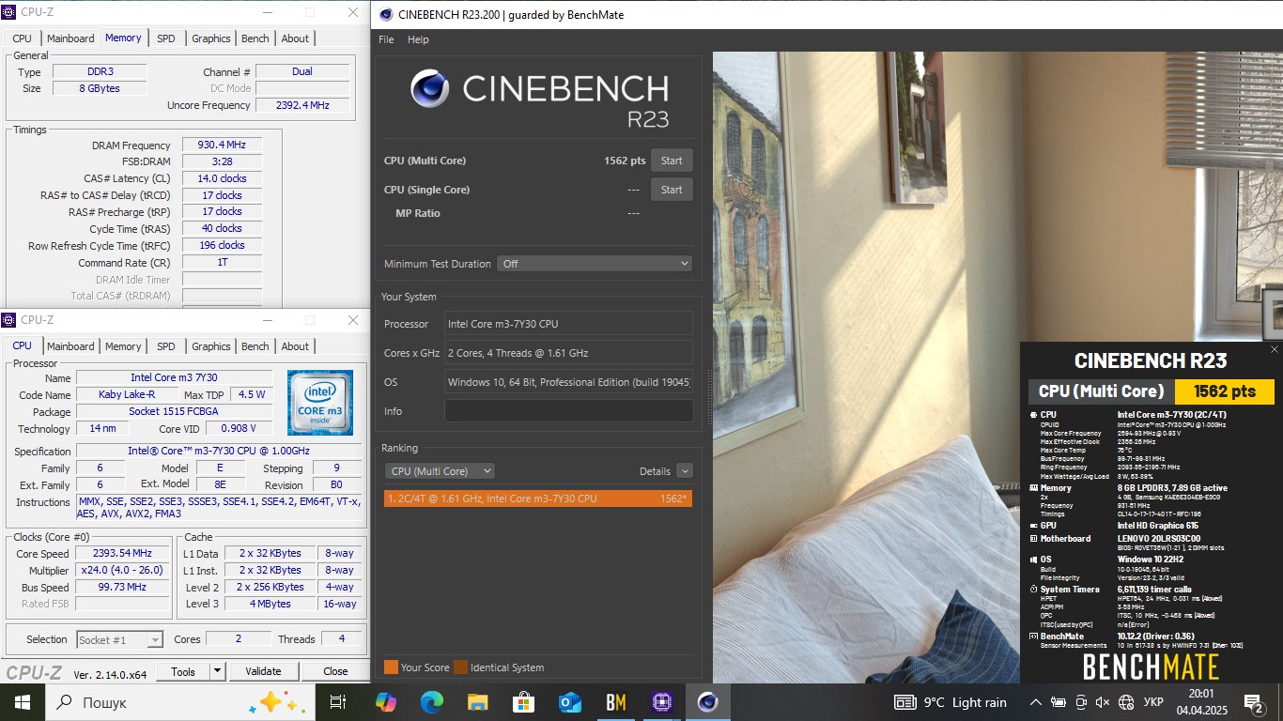Image resolution: width=1283 pixels, height=721 pixels.
Task: Click the Tools button in CPU-Z
Action: pyautogui.click(x=183, y=671)
